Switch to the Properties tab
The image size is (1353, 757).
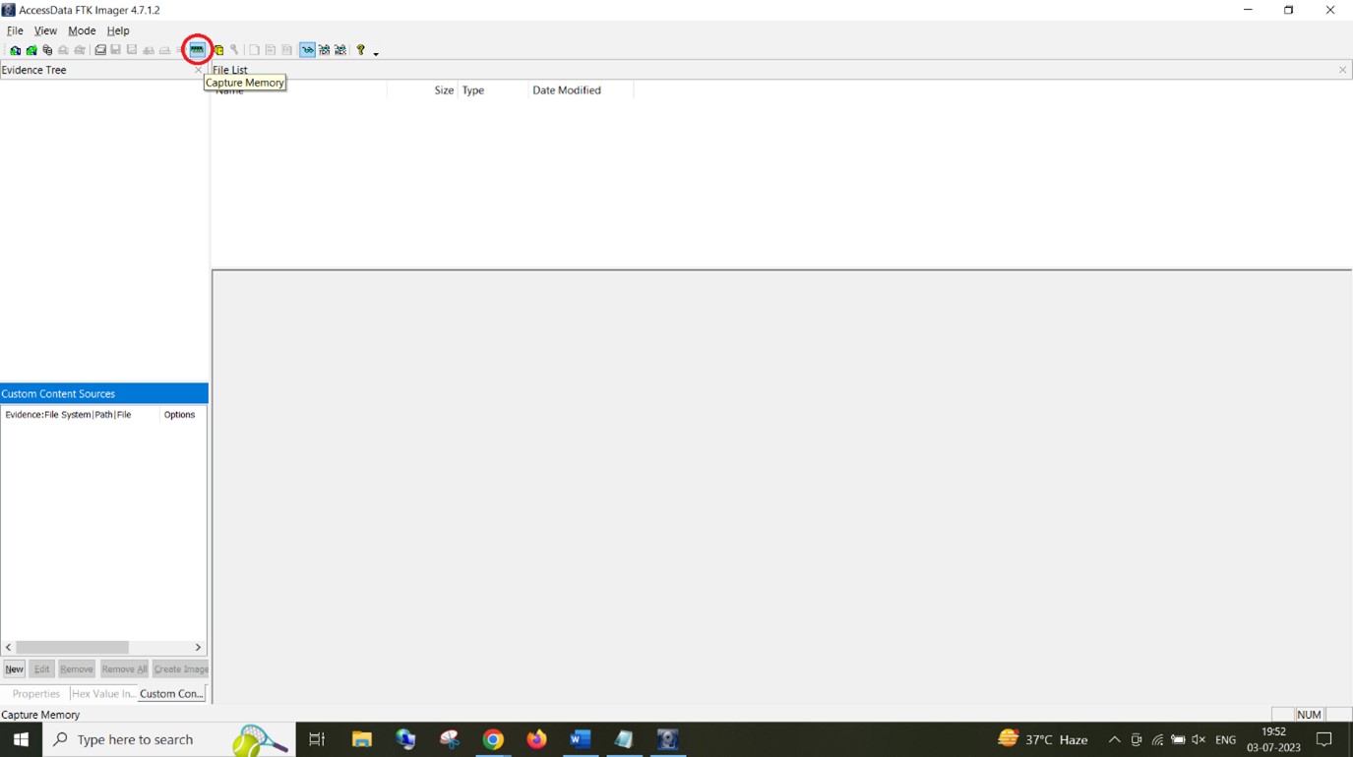35,693
